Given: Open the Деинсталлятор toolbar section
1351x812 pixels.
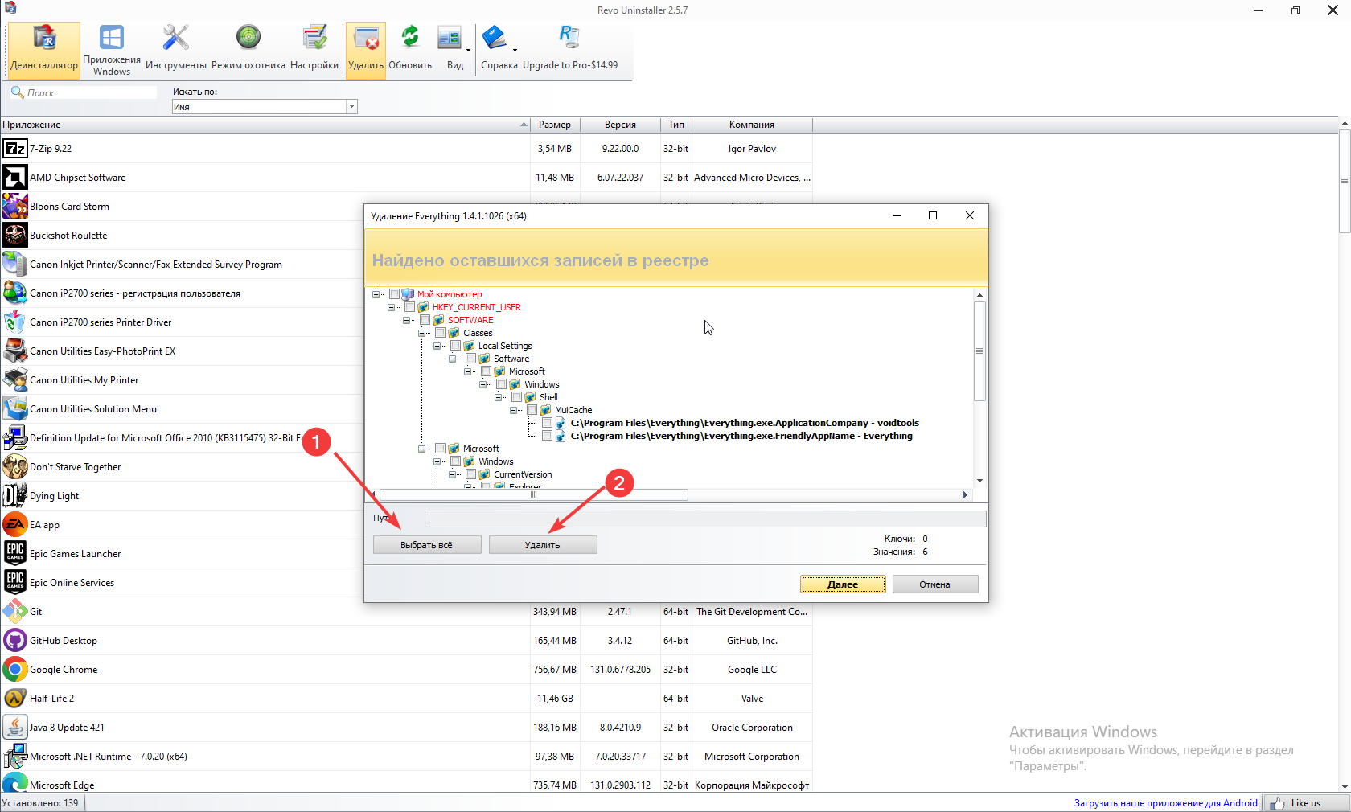Looking at the screenshot, I should (x=44, y=50).
